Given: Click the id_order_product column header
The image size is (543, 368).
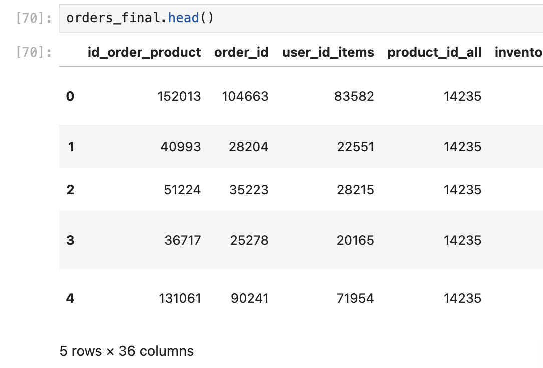Looking at the screenshot, I should click(x=144, y=52).
